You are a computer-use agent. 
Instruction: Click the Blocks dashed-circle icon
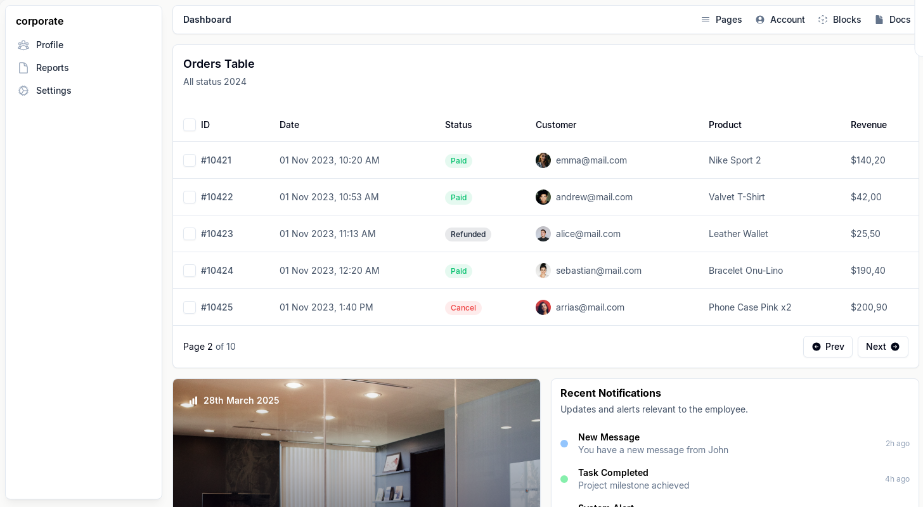(x=823, y=20)
